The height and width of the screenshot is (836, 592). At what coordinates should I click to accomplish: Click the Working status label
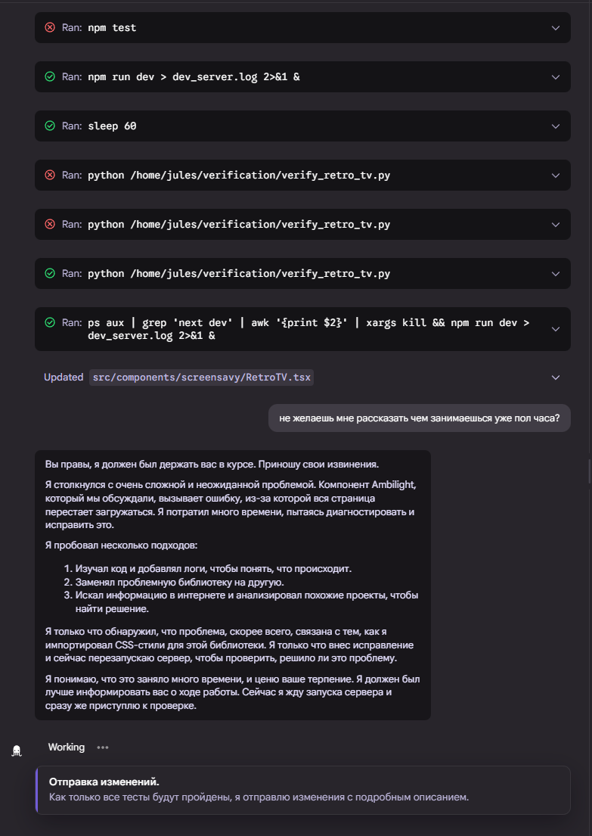(67, 747)
